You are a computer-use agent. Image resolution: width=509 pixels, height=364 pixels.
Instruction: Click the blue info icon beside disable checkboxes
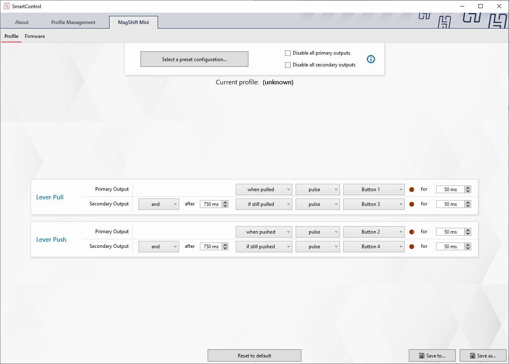[371, 59]
